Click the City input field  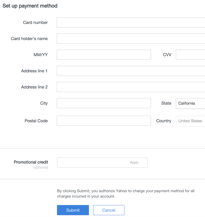click(x=104, y=103)
